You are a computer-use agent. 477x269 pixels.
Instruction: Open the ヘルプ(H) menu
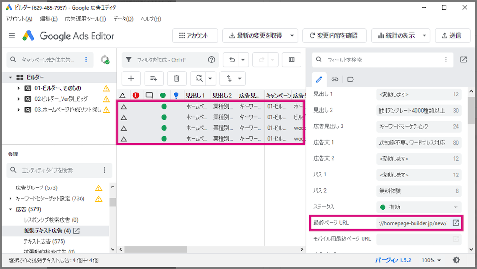151,19
